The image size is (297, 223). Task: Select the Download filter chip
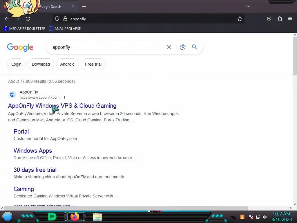[x=41, y=64]
